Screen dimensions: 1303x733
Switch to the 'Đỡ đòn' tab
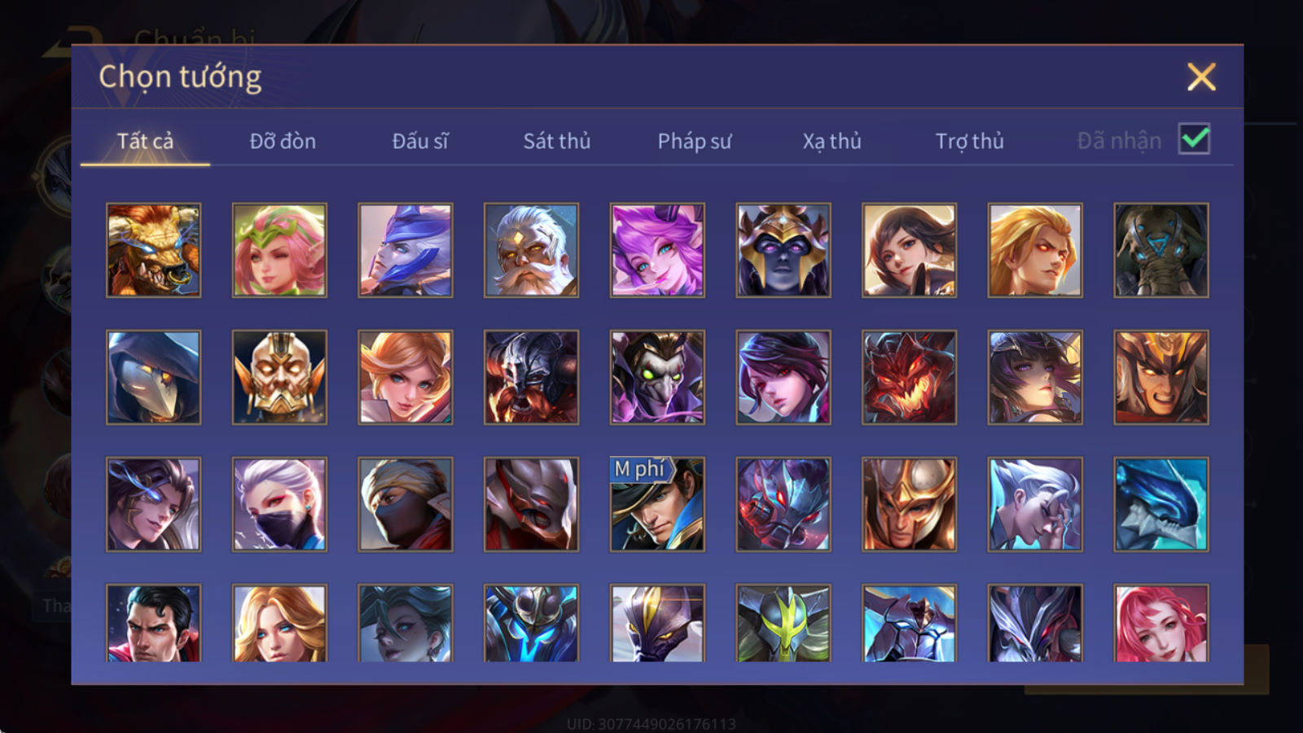pos(283,141)
